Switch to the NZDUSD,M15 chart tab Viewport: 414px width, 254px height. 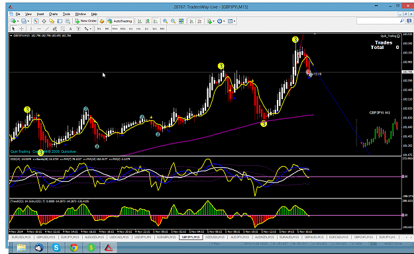tap(215, 237)
